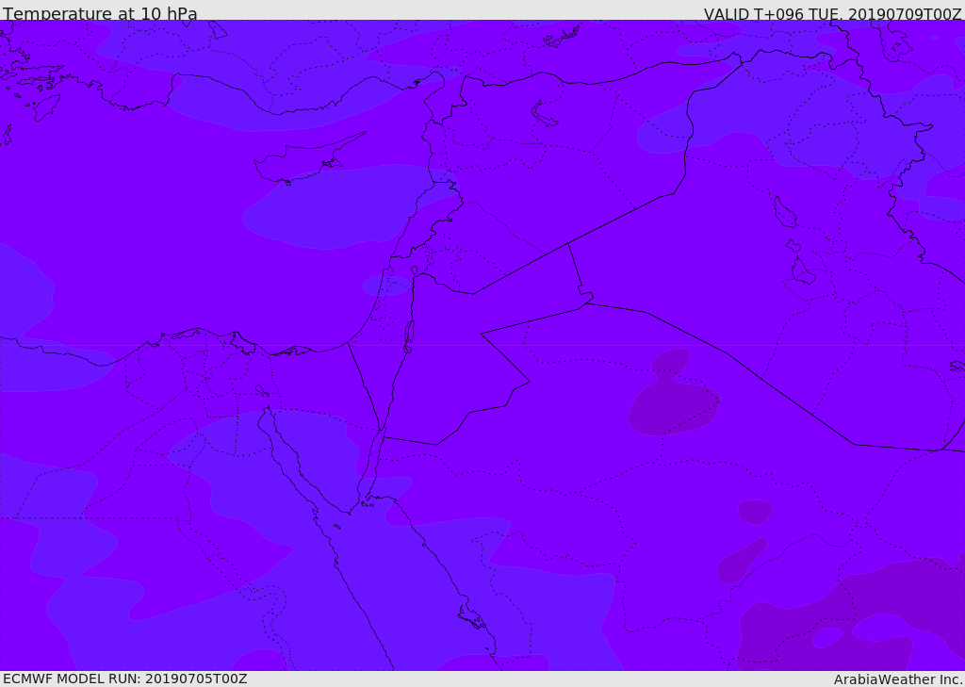Image resolution: width=965 pixels, height=687 pixels.
Task: Click the 'Temperature at 10 hPa' title
Action: coord(100,13)
